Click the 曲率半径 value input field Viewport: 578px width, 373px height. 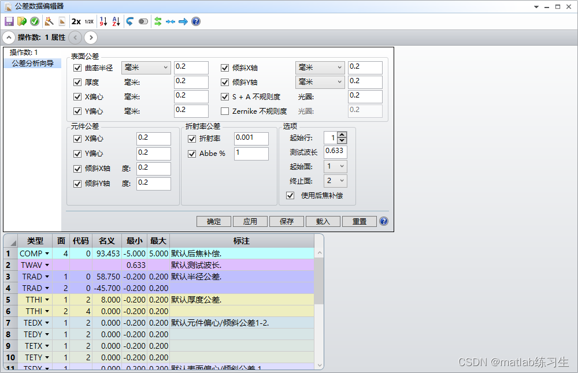pos(191,68)
